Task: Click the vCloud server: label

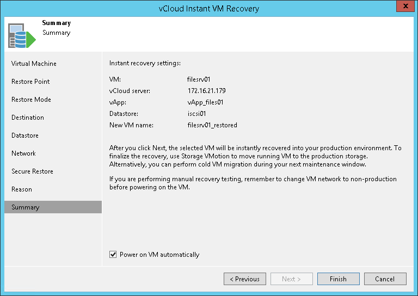Action: click(130, 91)
